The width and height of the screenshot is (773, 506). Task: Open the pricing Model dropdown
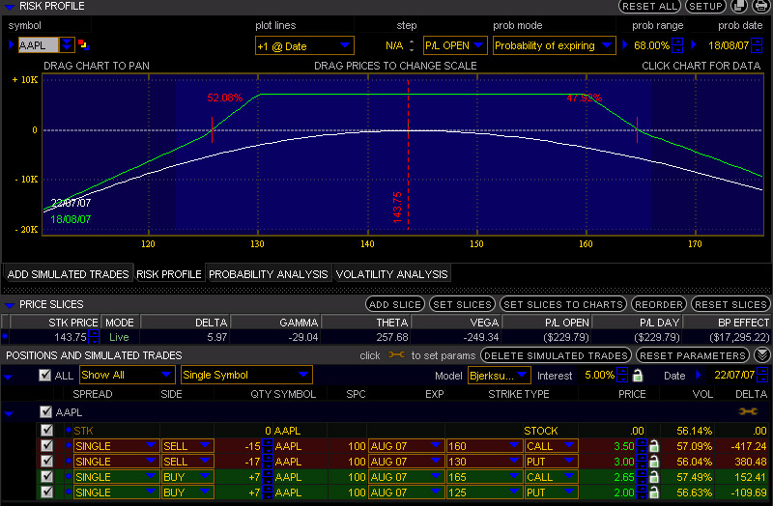click(499, 375)
